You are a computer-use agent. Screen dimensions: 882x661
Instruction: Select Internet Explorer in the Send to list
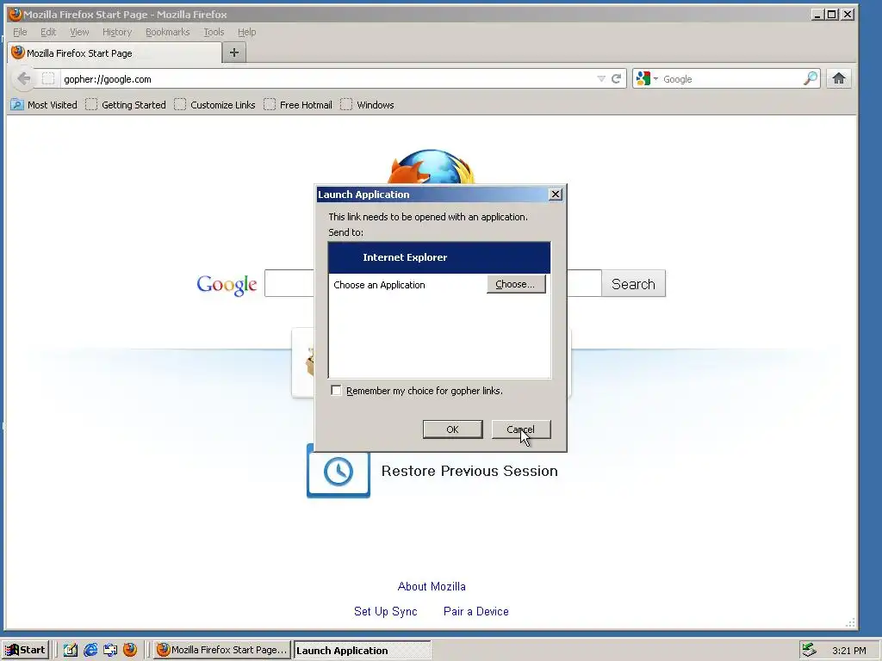[438, 257]
